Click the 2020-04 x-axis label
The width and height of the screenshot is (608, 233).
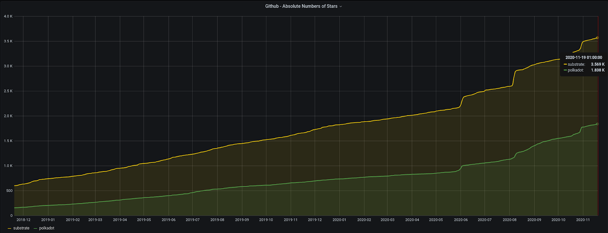[412, 220]
